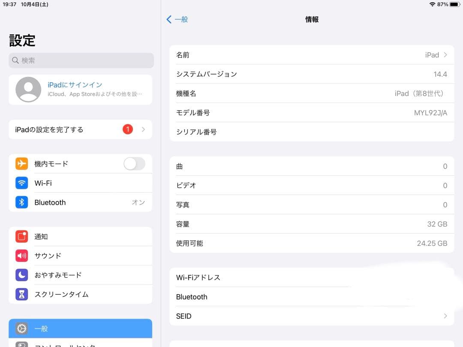Tap the サウンド speaker icon
Screen dimensions: 463x347
point(22,255)
